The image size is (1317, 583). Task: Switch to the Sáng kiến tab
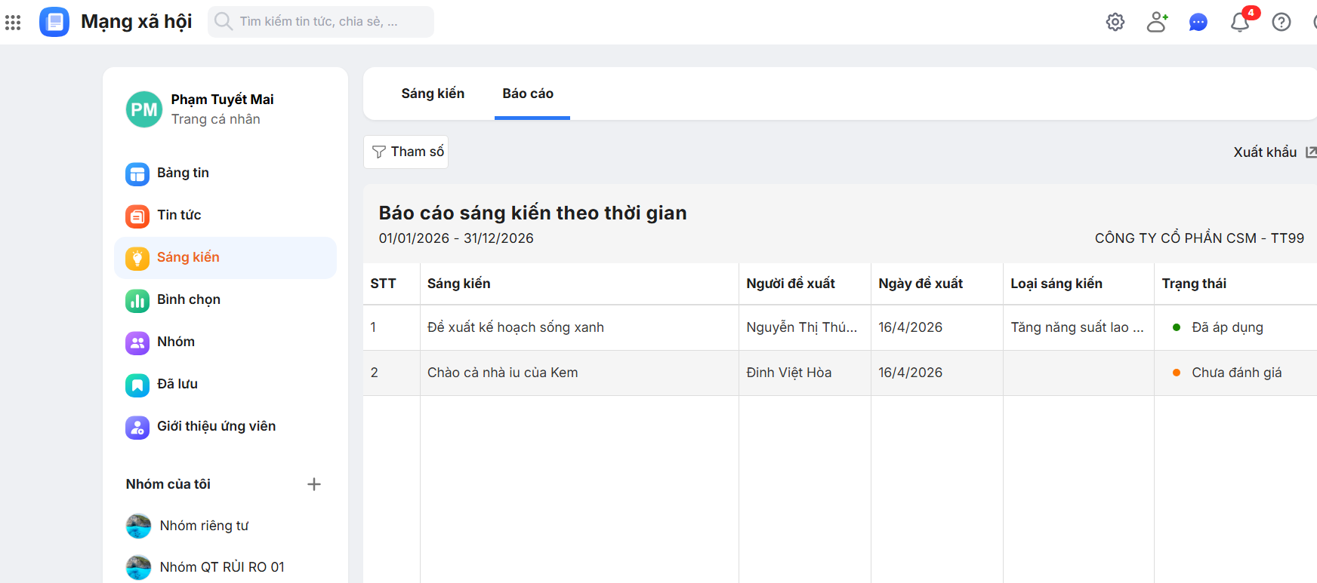(433, 94)
